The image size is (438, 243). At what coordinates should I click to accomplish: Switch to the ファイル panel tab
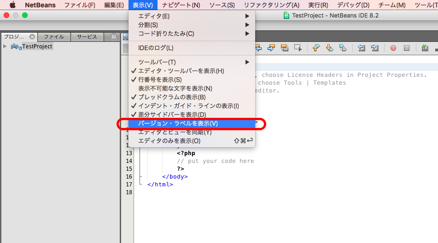click(x=54, y=37)
